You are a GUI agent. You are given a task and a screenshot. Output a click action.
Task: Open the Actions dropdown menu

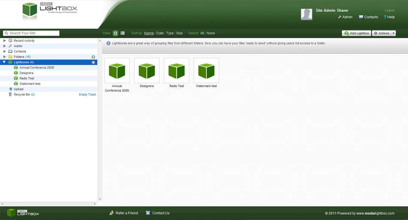(384, 33)
